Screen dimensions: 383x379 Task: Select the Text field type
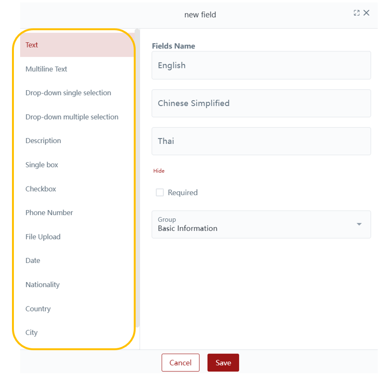32,45
